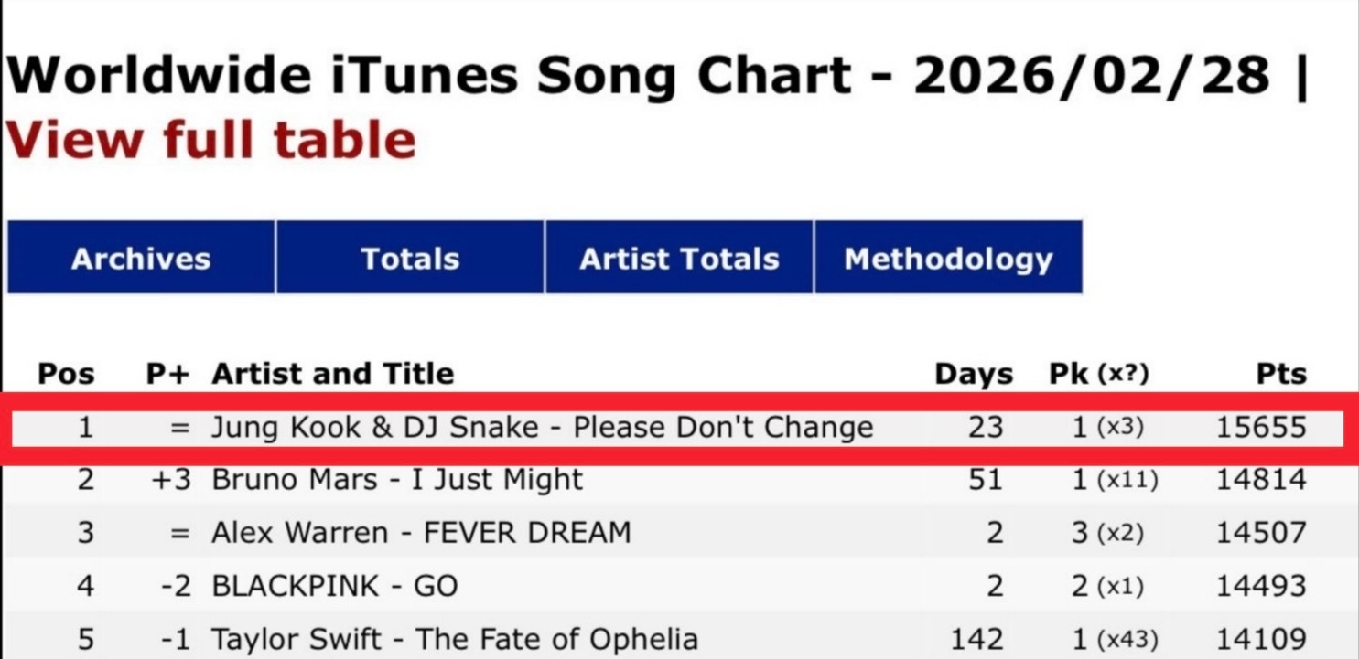Image resolution: width=1359 pixels, height=659 pixels.
Task: Click the Pk column header
Action: coord(1098,374)
